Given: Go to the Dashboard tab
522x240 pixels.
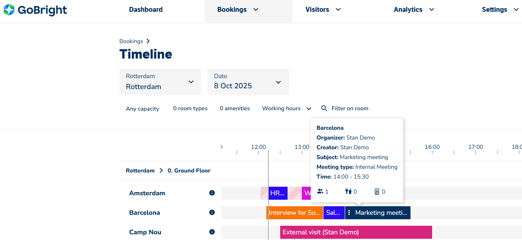Looking at the screenshot, I should 146,10.
